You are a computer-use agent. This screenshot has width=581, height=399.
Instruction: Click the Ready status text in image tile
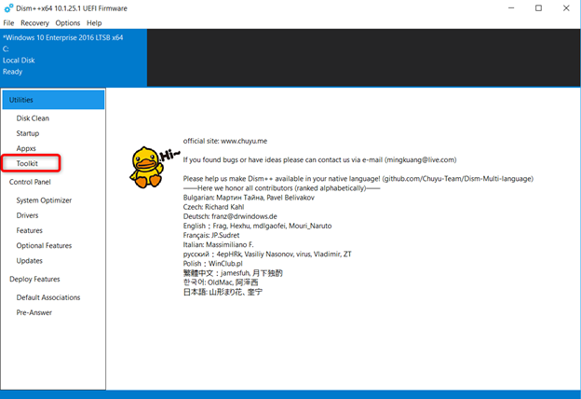pos(13,72)
